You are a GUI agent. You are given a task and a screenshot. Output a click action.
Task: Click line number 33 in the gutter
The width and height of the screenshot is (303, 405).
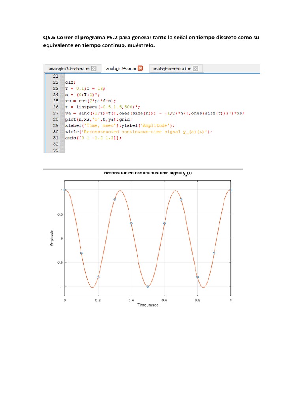[55, 150]
